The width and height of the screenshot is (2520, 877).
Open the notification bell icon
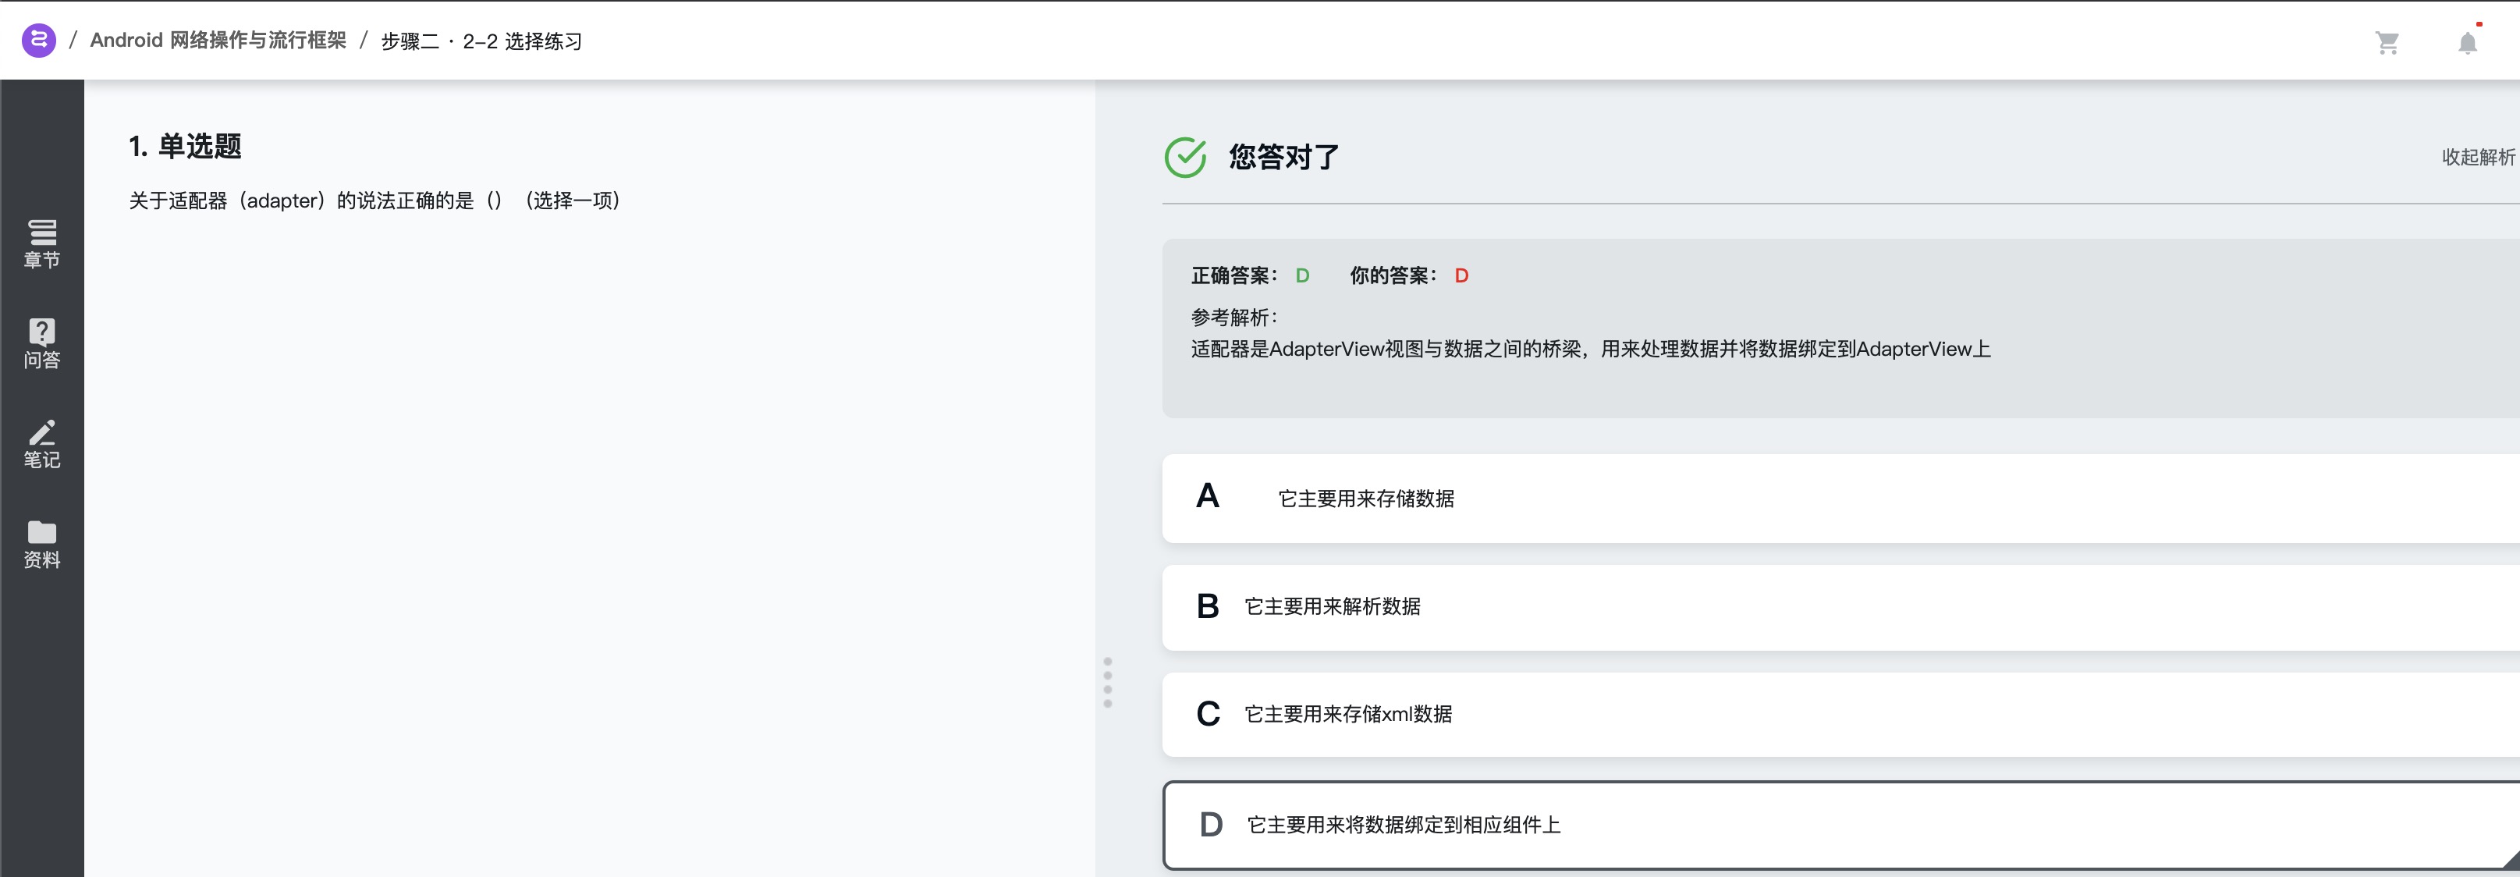pos(2467,42)
